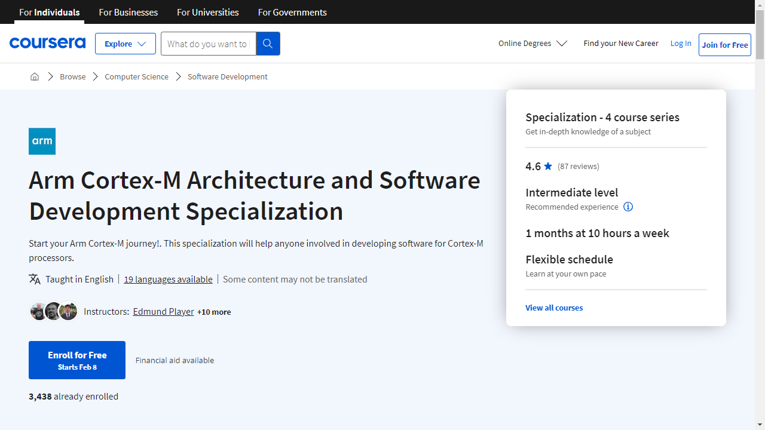Click the Intermediate level text

coord(572,192)
